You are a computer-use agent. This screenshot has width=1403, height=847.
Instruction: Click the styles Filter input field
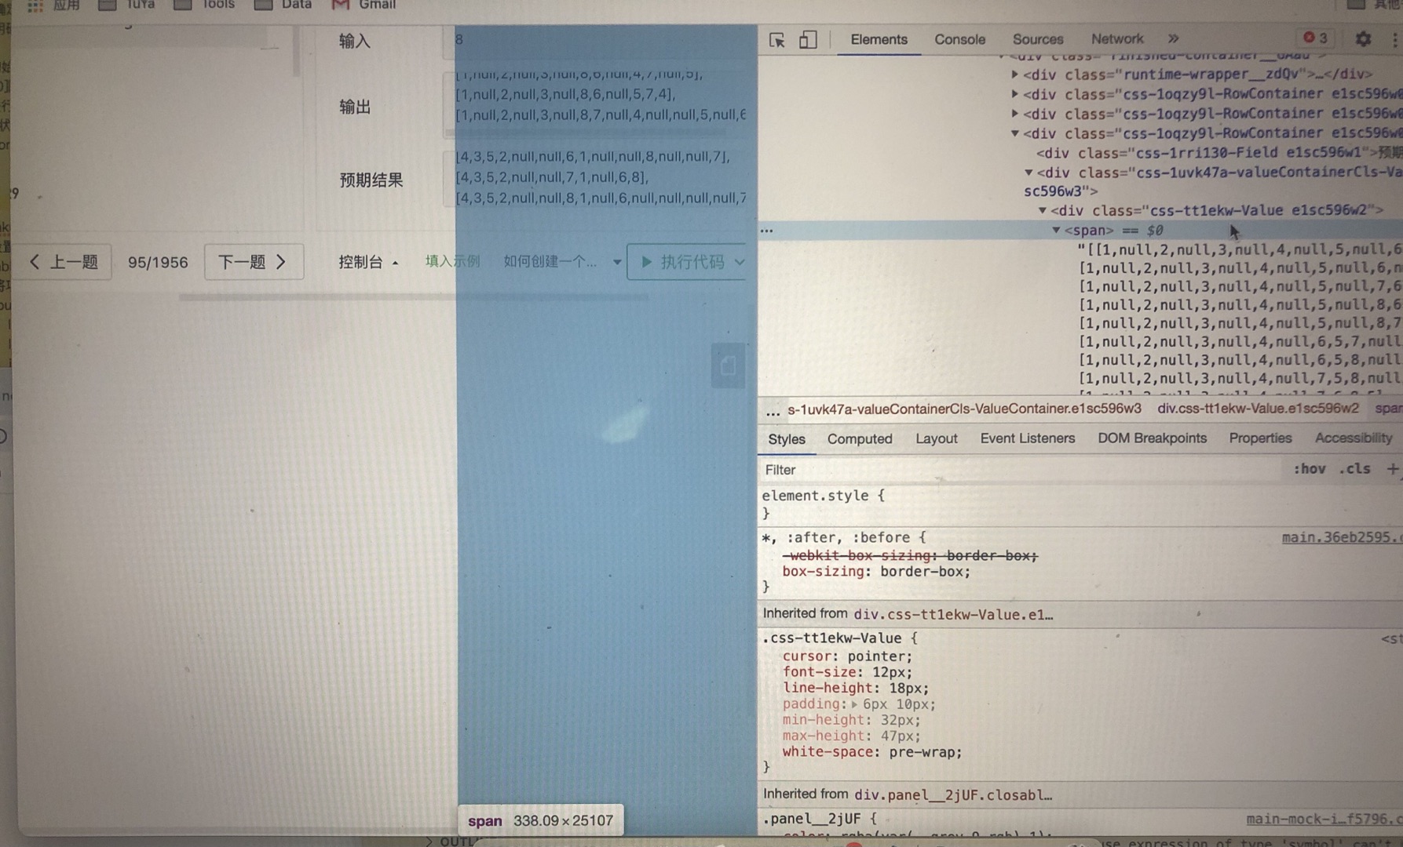1021,470
